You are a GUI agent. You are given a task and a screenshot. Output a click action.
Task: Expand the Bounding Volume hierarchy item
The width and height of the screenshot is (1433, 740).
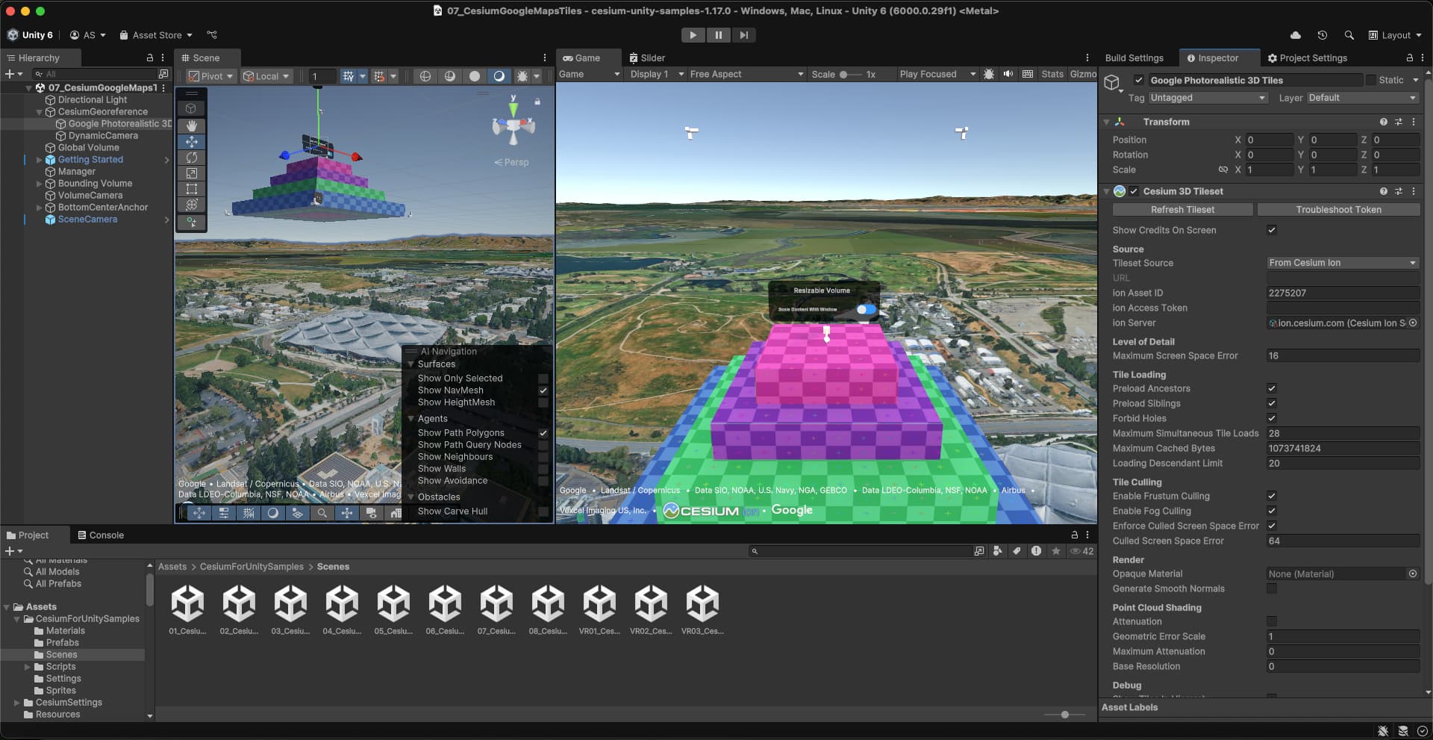(39, 184)
